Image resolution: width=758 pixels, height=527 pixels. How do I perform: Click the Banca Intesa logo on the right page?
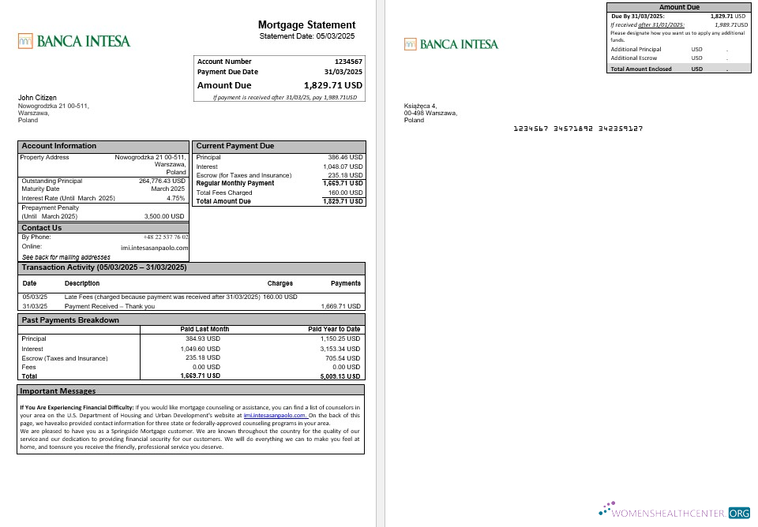point(451,44)
